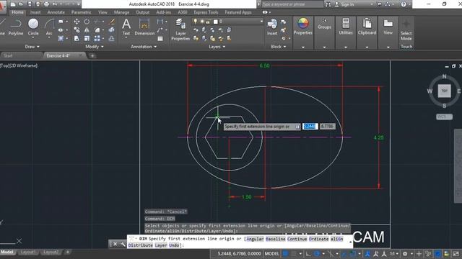The height and width of the screenshot is (259, 462).
Task: Expand the Annotation panel
Action: 144,47
